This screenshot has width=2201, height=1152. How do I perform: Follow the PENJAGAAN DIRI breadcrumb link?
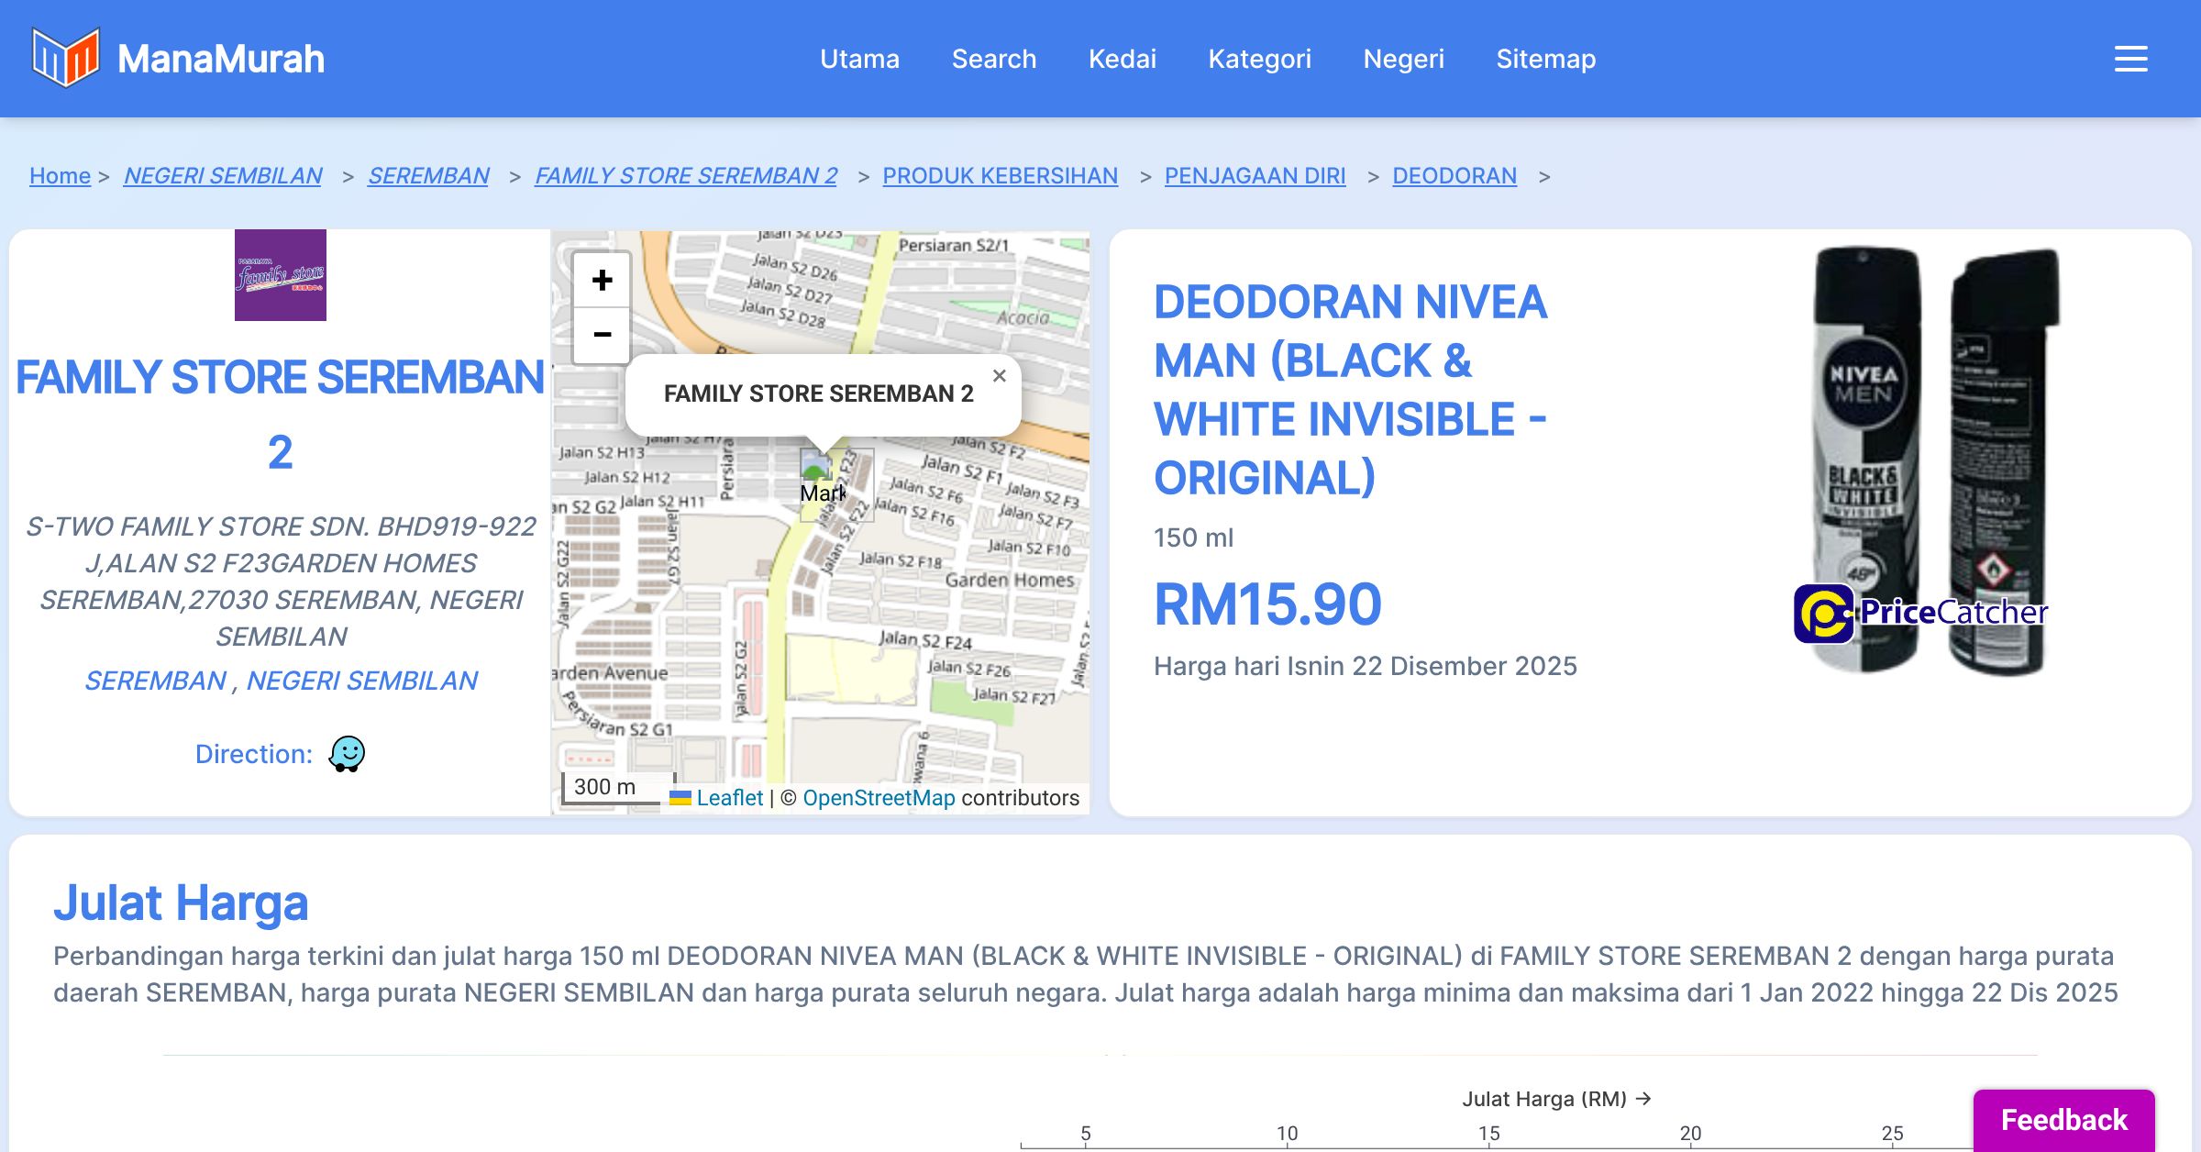[x=1255, y=175]
